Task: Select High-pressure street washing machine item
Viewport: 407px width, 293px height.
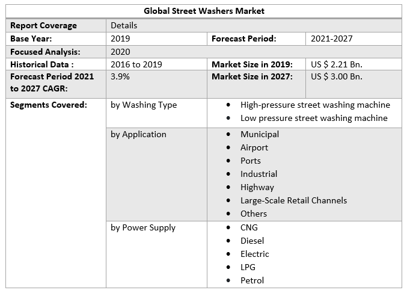Action: pos(315,105)
